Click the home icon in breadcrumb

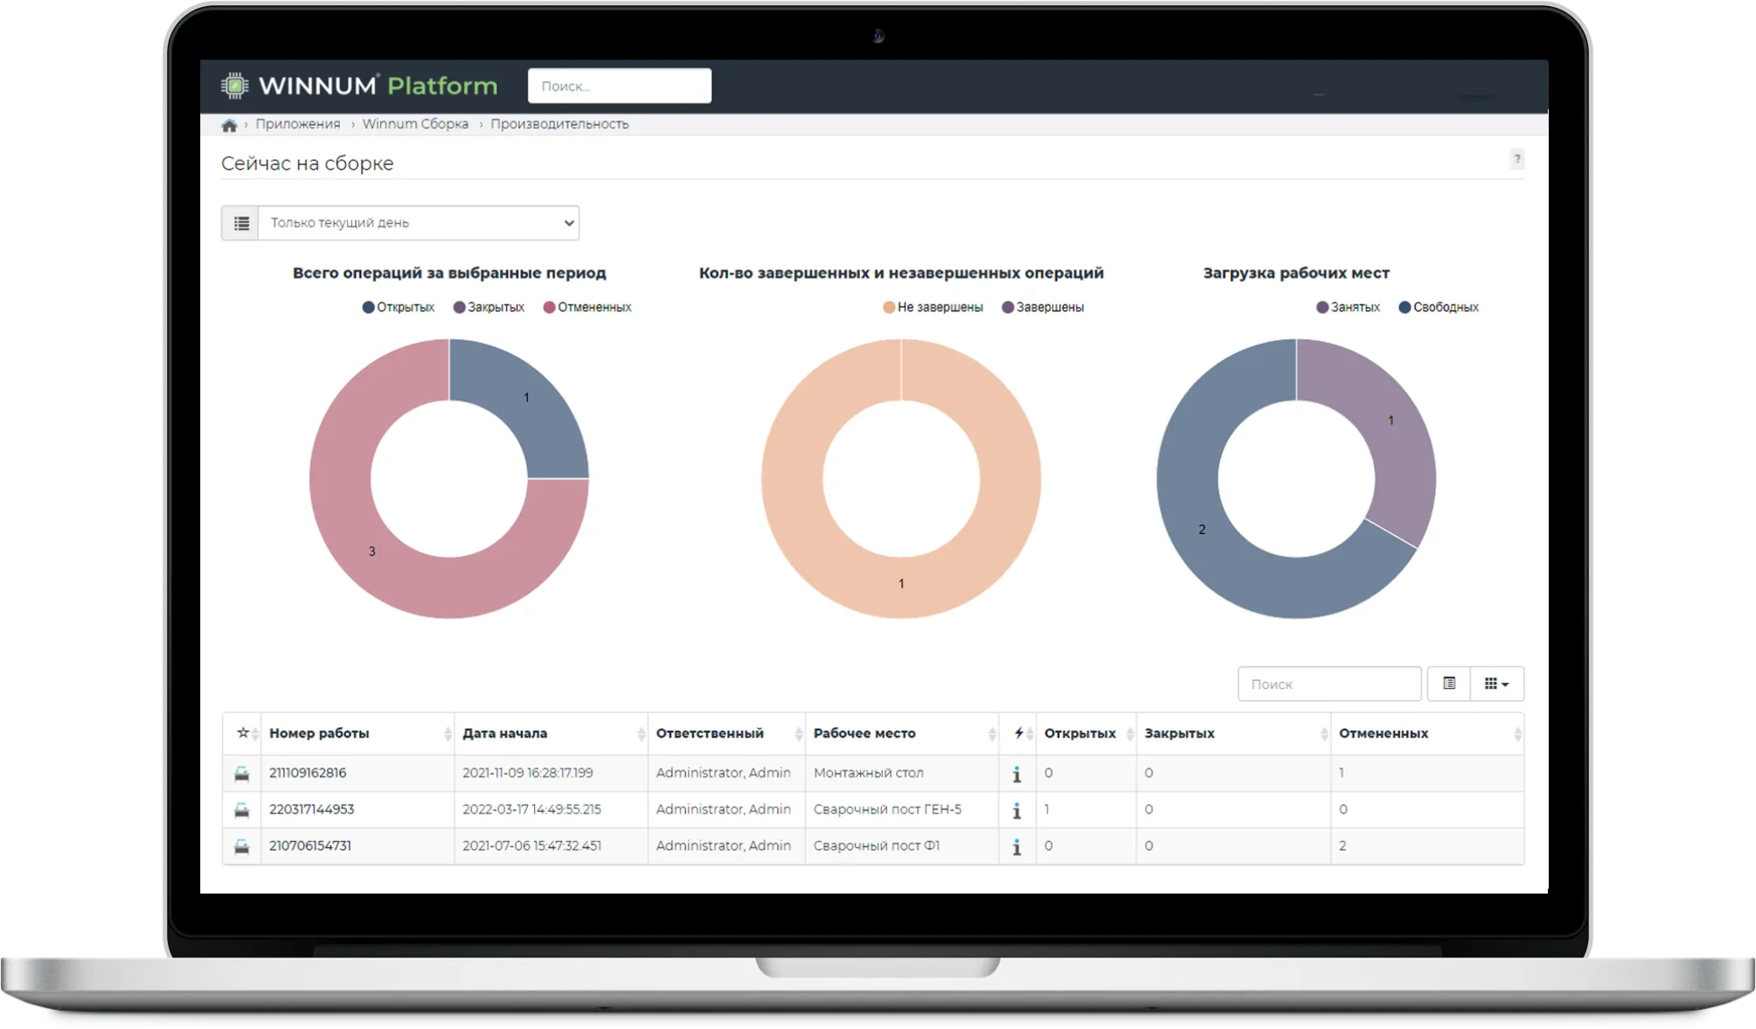[229, 125]
